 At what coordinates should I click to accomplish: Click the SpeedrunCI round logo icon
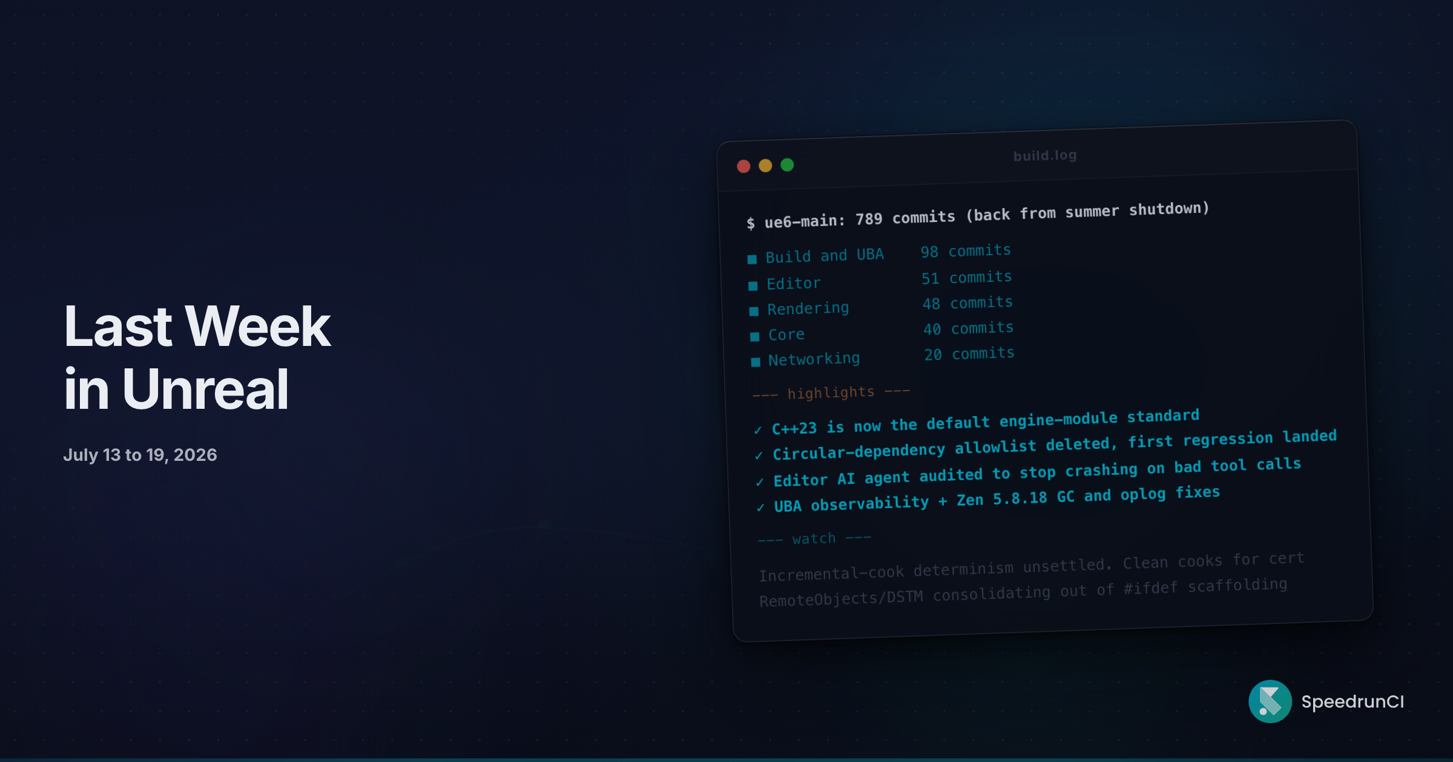(1270, 702)
